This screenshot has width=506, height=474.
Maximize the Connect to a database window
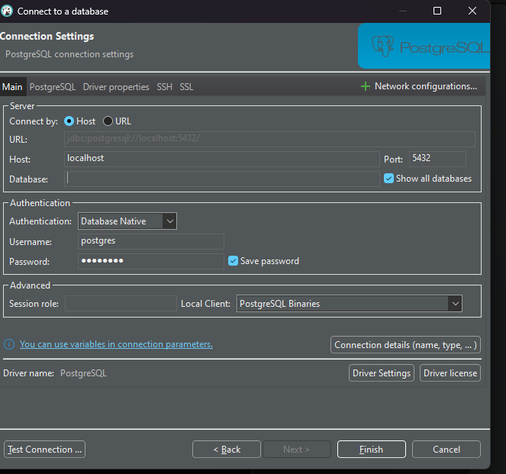tap(437, 11)
